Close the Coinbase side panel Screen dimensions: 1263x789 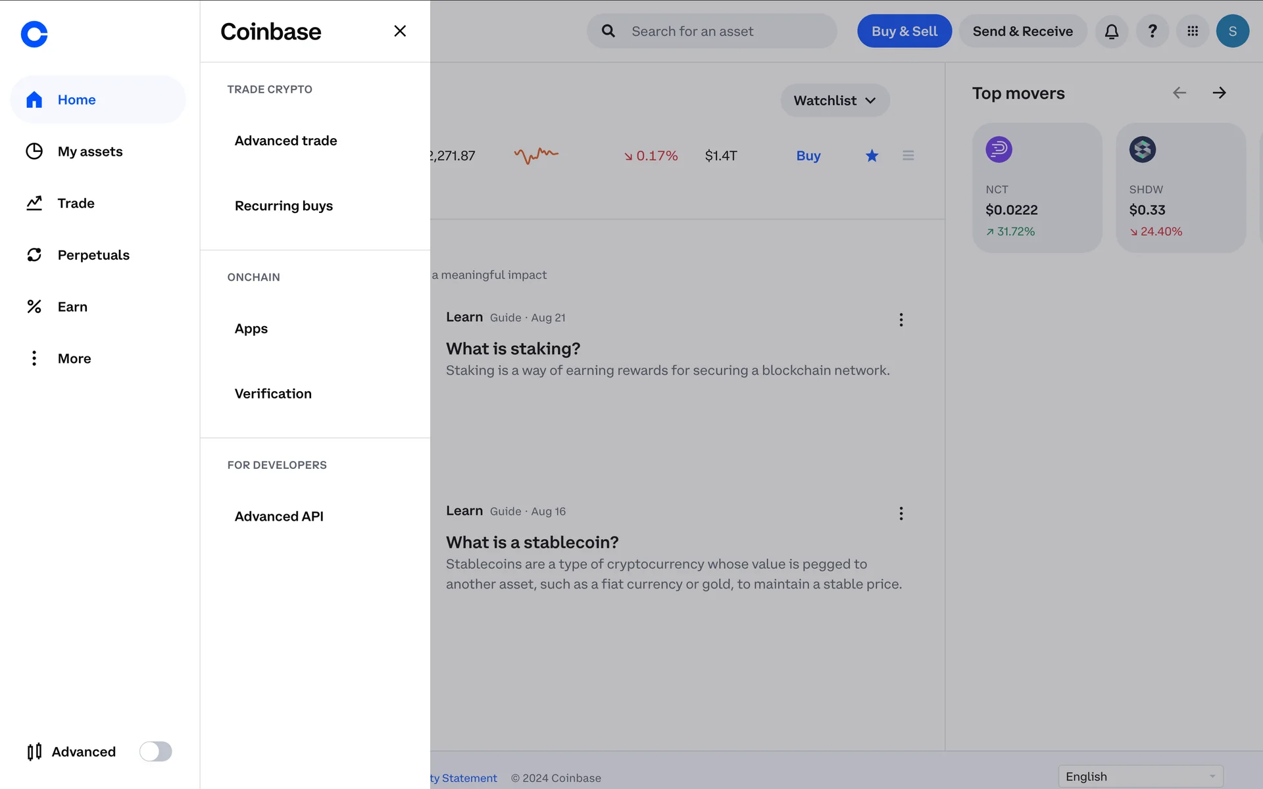[x=400, y=31]
